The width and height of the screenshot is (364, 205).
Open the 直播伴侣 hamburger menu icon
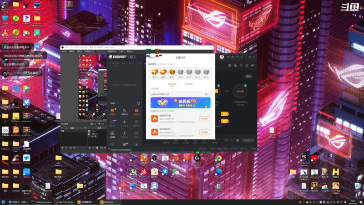point(242,57)
